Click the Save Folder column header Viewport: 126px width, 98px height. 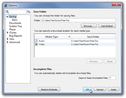click(93, 37)
